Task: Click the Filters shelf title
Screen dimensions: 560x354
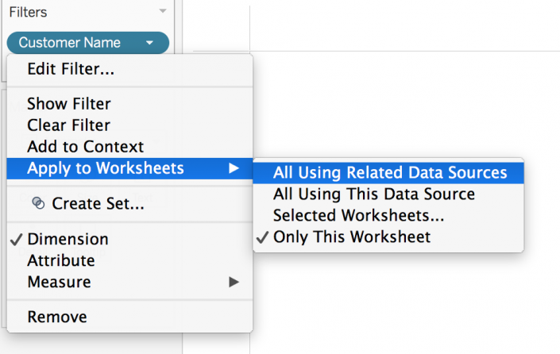Action: click(28, 12)
